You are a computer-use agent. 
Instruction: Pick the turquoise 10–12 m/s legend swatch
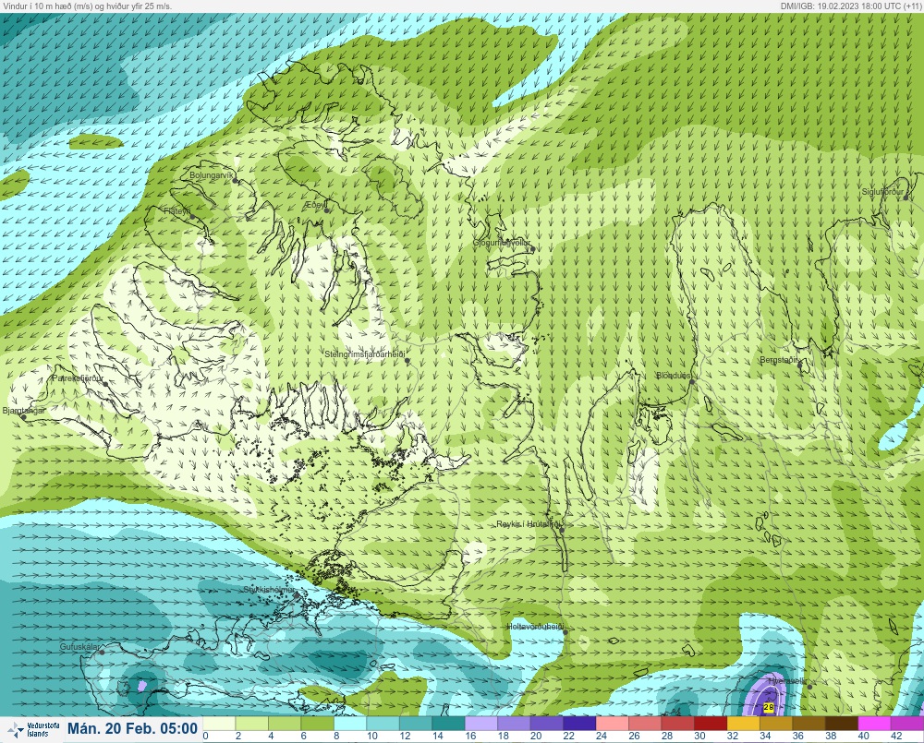383,723
